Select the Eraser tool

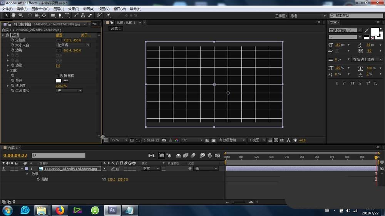coord(90,15)
